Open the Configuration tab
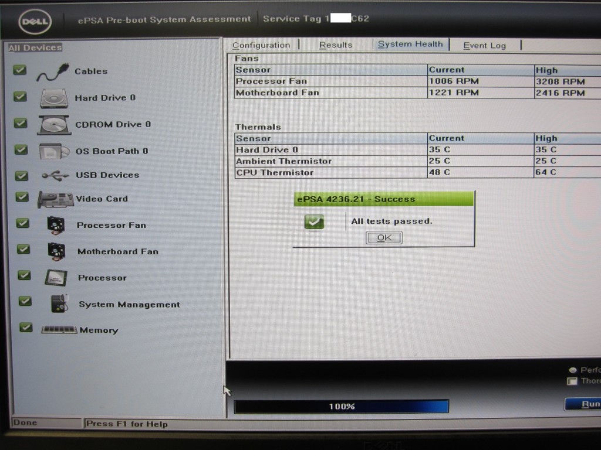The width and height of the screenshot is (601, 450). coord(261,45)
